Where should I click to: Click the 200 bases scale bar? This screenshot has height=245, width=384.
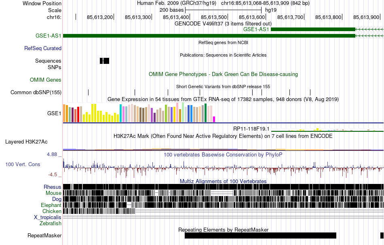point(224,10)
